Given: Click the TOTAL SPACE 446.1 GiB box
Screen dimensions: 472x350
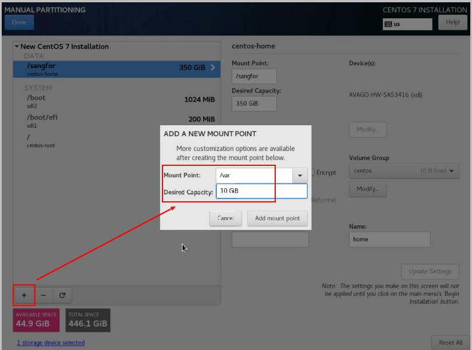Looking at the screenshot, I should point(88,320).
